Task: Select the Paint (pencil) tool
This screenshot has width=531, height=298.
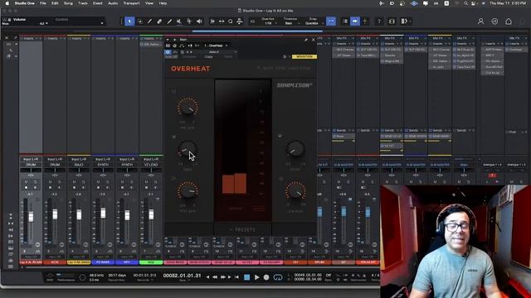Action: point(169,22)
